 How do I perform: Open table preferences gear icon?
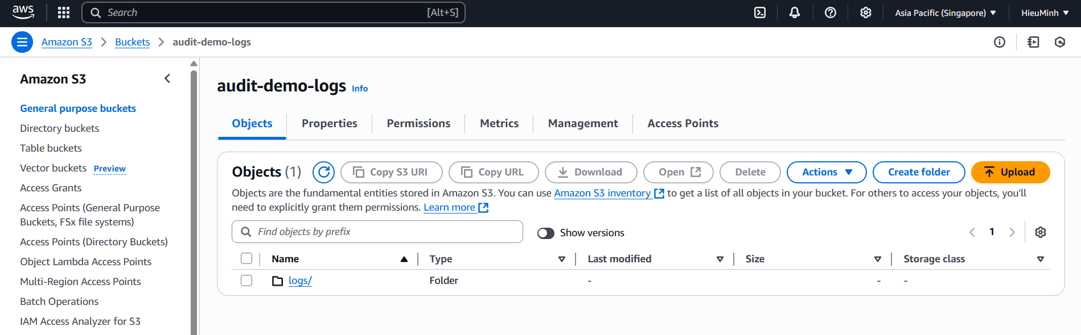click(x=1041, y=232)
